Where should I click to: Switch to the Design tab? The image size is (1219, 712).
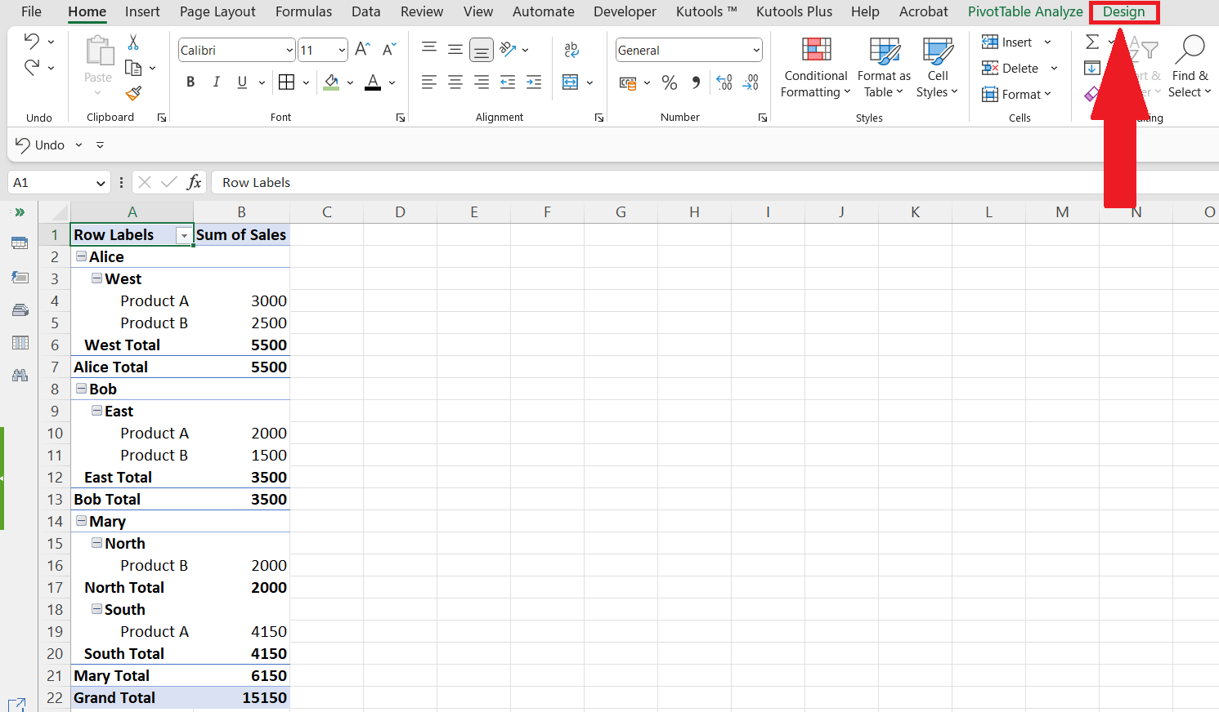[x=1124, y=11]
